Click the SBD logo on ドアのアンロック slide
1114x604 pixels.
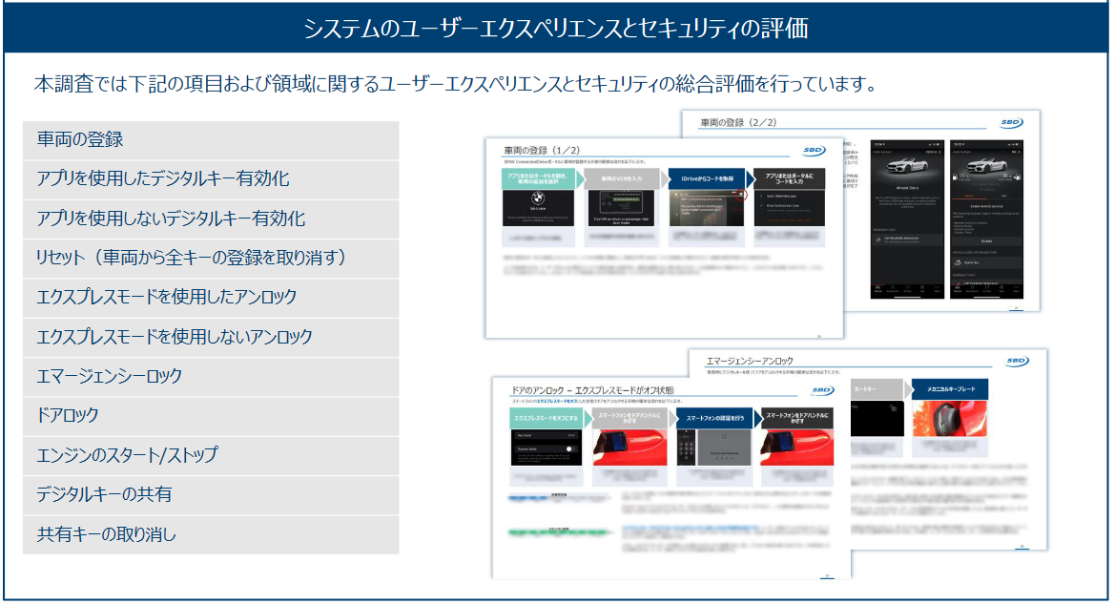(822, 390)
